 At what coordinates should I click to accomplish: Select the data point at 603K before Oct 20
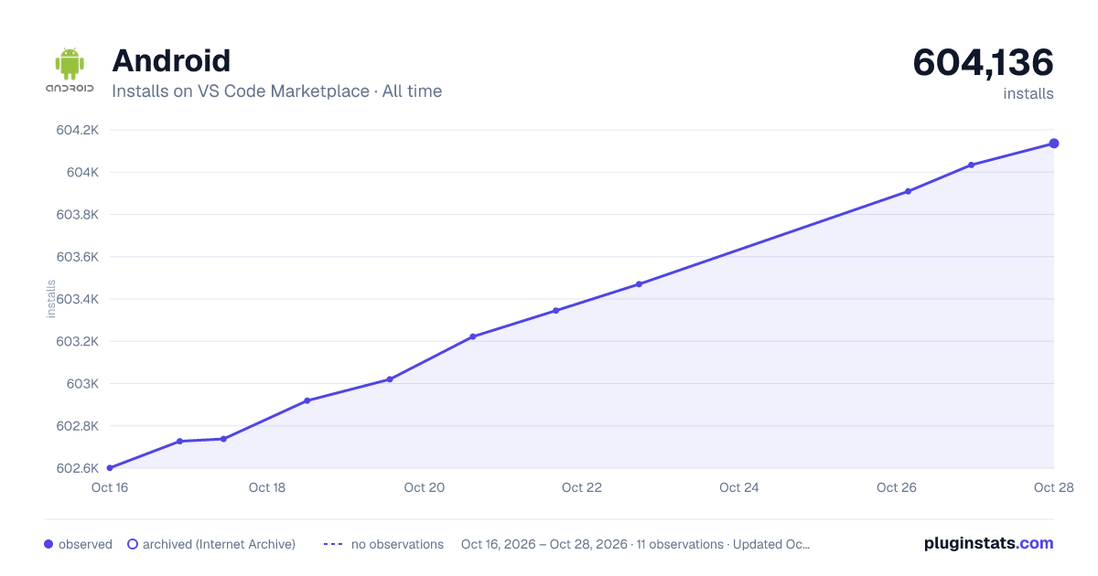tap(390, 379)
